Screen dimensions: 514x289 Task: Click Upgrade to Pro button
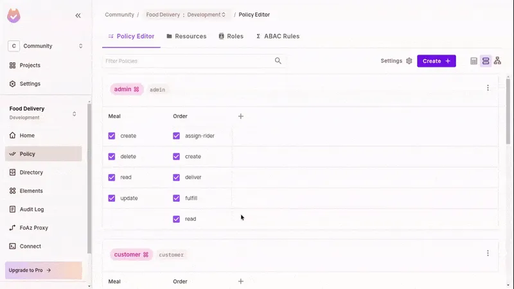pyautogui.click(x=43, y=270)
